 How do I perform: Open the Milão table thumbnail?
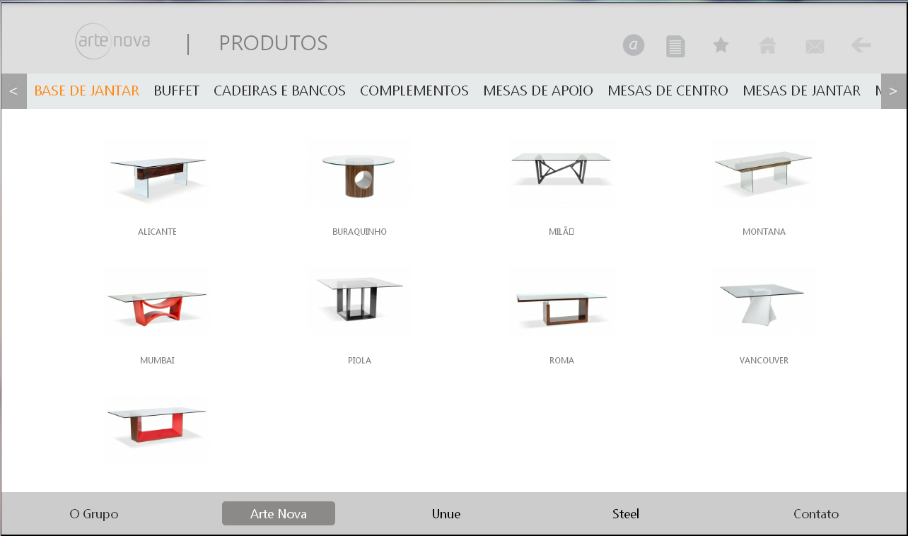(x=561, y=172)
